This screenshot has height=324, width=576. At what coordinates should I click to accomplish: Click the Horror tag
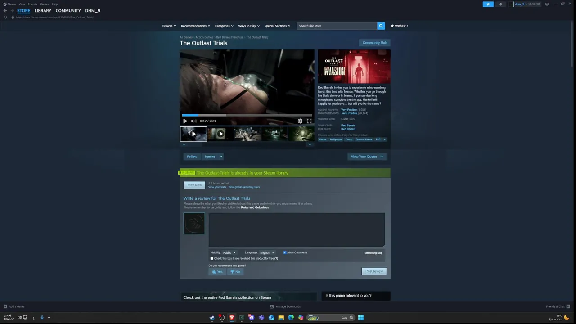tap(323, 139)
